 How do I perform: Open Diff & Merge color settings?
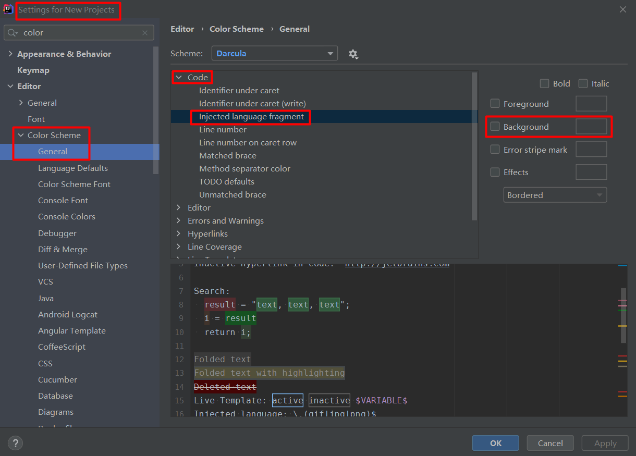(63, 249)
